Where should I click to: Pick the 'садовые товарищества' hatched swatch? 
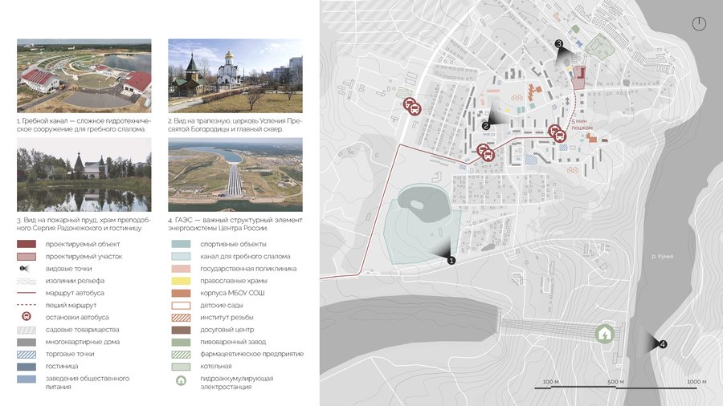click(27, 330)
